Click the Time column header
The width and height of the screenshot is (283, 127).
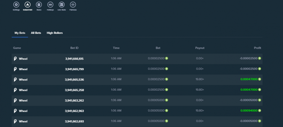(x=116, y=48)
